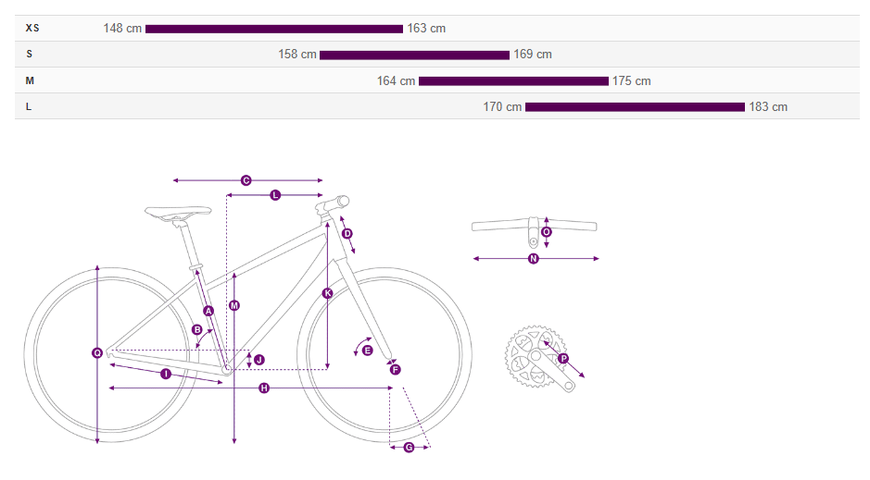Select the L size row label
The image size is (870, 480).
click(x=29, y=106)
